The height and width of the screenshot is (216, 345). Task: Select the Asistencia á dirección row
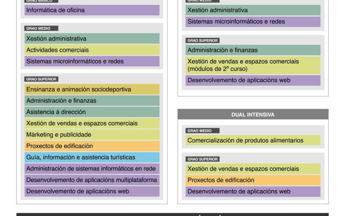pyautogui.click(x=92, y=112)
